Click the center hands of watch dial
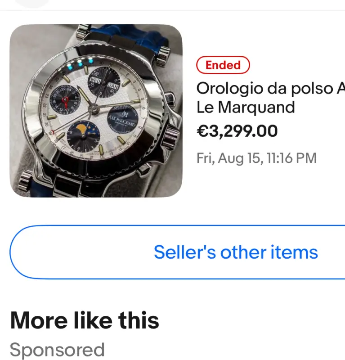345x360 pixels. tap(93, 107)
